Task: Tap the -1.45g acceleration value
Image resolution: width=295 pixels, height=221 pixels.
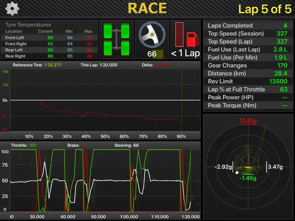Action: [x=248, y=178]
